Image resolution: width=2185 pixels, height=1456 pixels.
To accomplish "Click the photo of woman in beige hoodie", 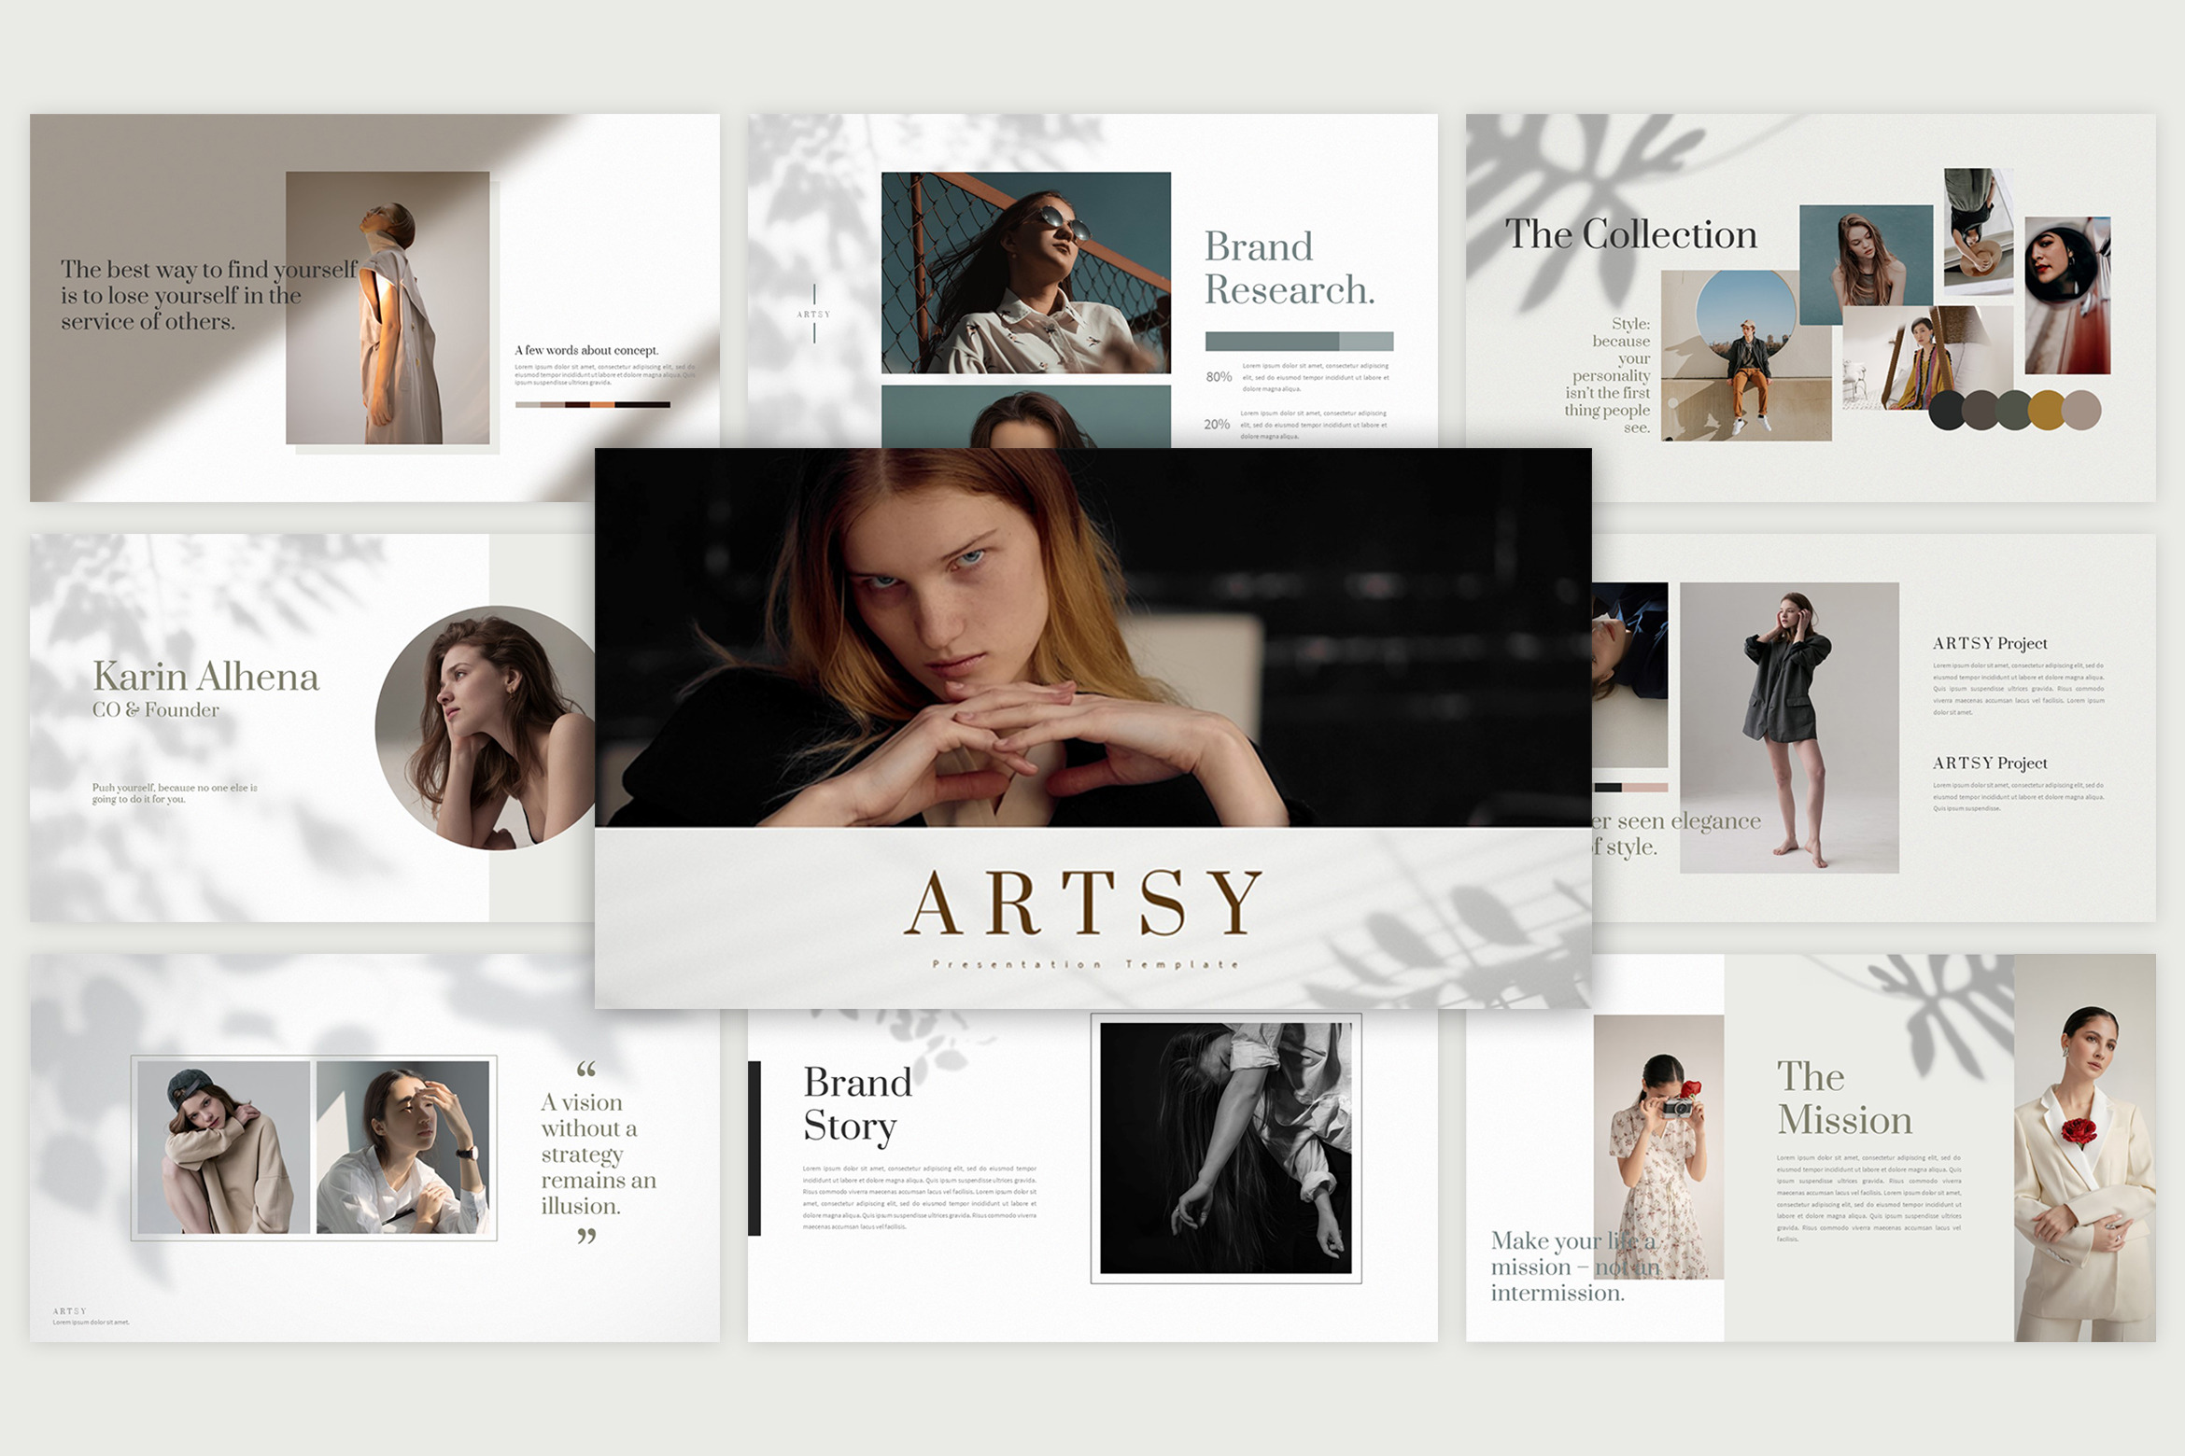I will pos(224,1147).
